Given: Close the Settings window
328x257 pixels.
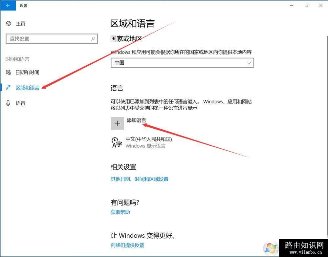Looking at the screenshot, I should click(x=321, y=6).
